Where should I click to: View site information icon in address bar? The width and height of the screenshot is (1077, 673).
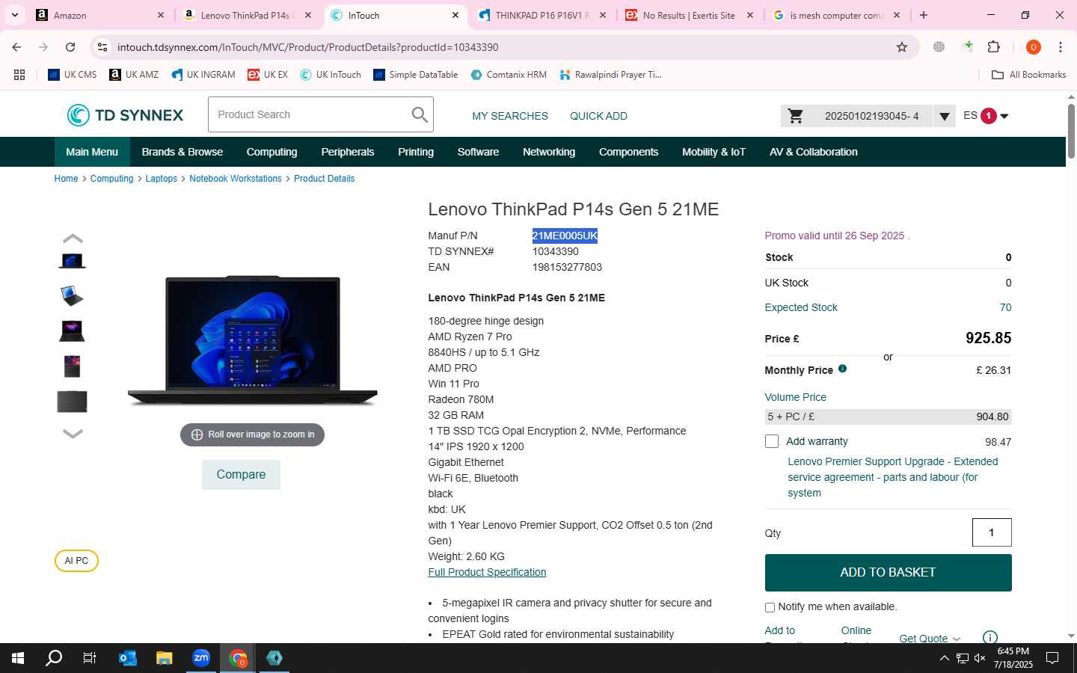(x=102, y=47)
